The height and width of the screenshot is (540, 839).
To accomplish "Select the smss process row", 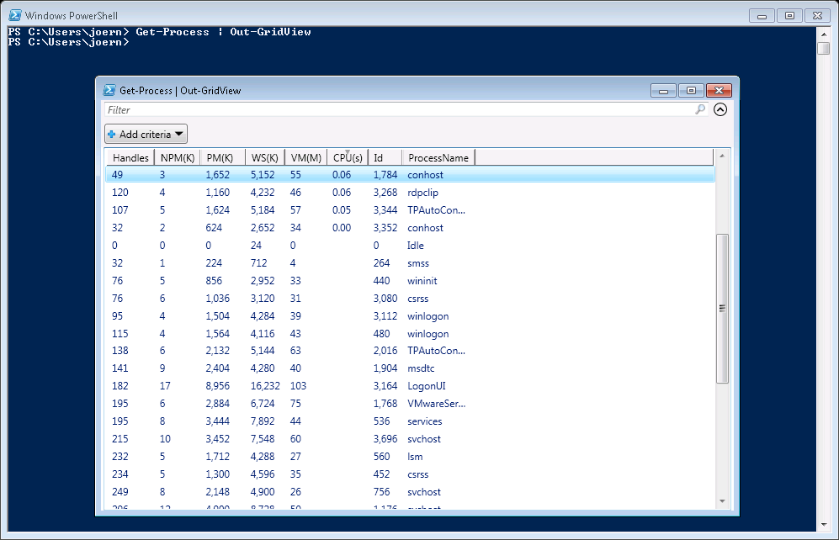I will (410, 263).
